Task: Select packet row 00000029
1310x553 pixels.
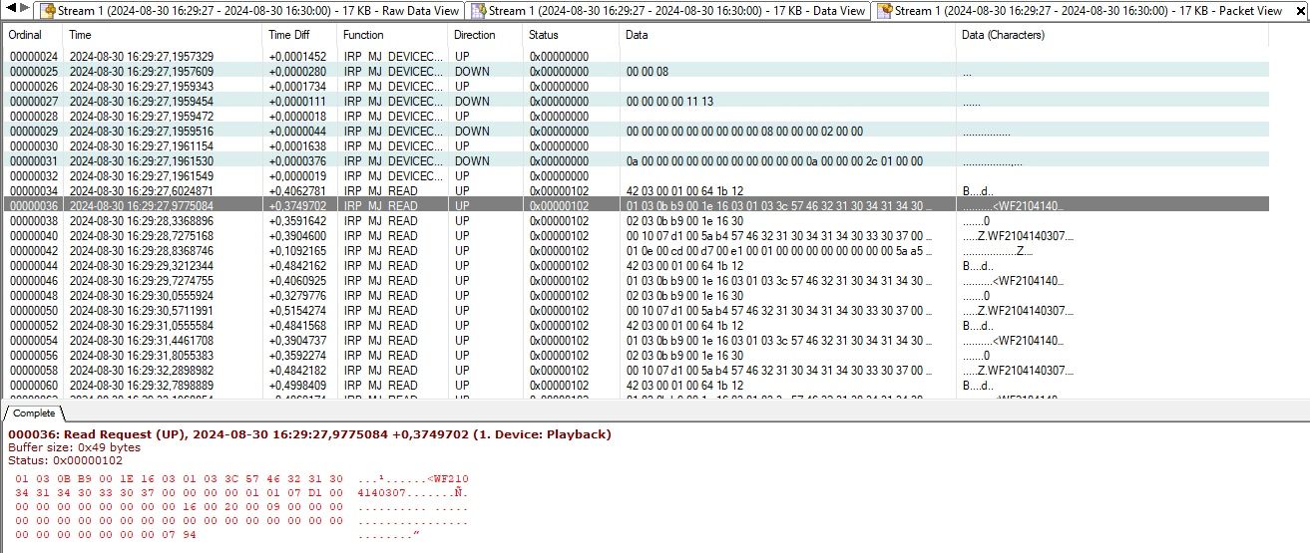Action: point(637,132)
